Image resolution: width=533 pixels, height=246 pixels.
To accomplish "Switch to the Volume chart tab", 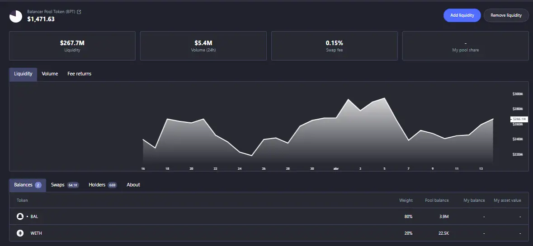I will 50,74.
